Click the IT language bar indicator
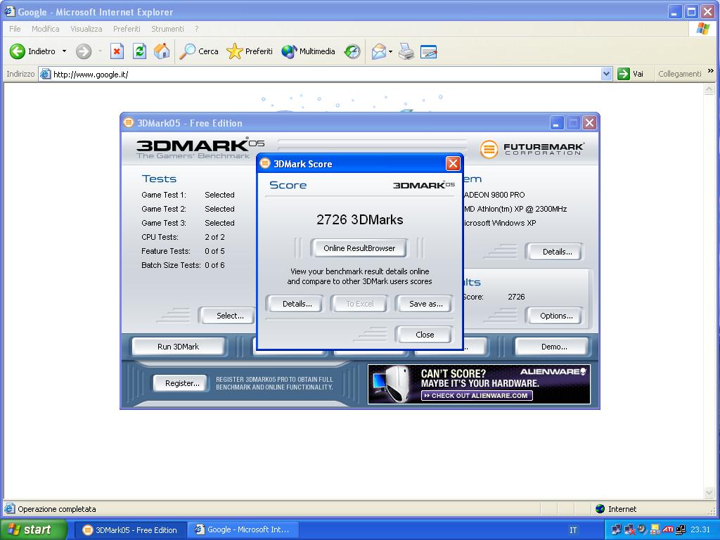The height and width of the screenshot is (540, 720). point(573,530)
